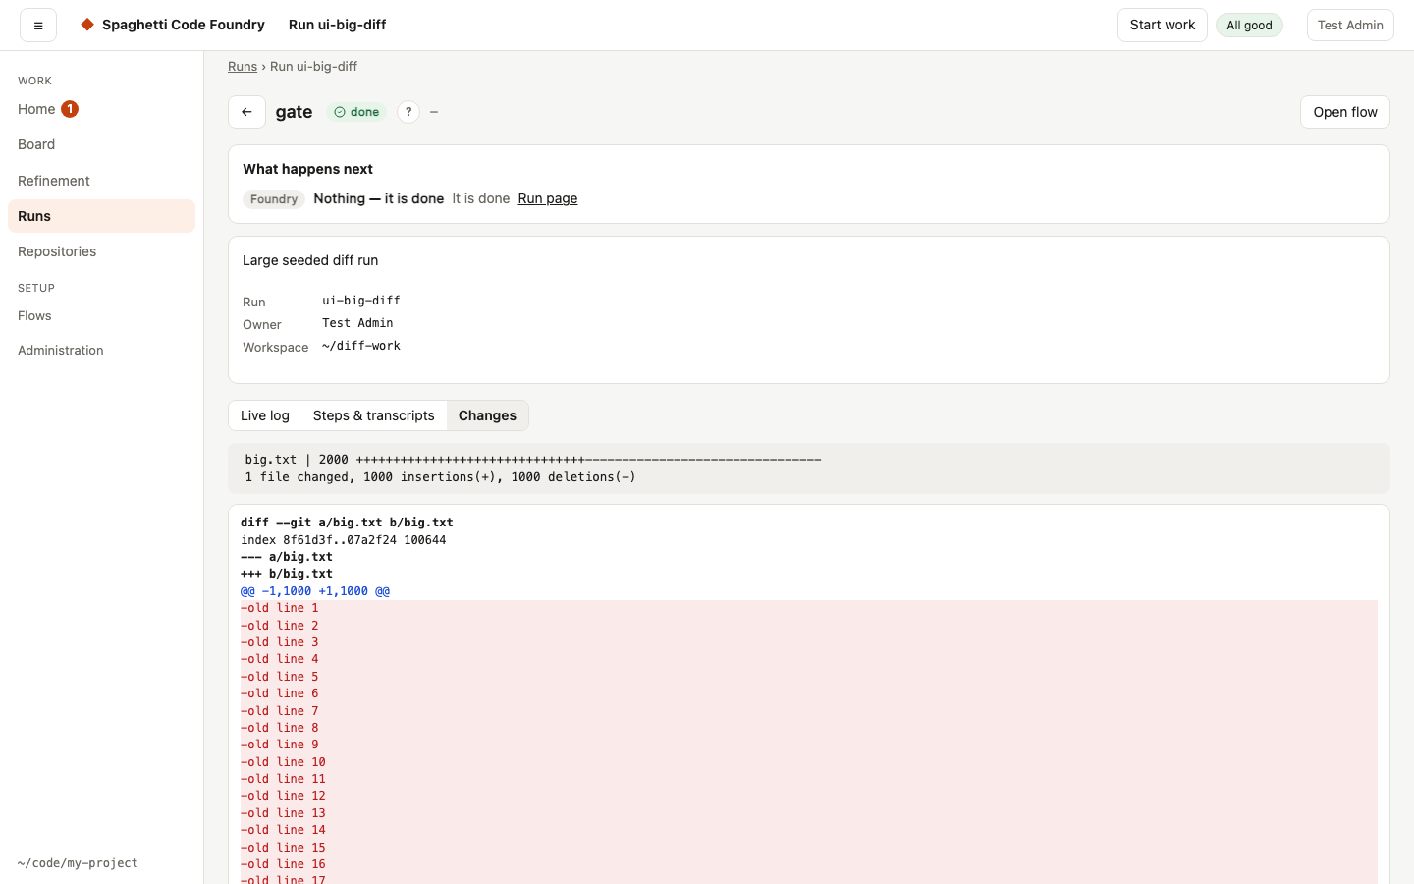The width and height of the screenshot is (1414, 884).
Task: Click the Spaghetti Code Foundry title
Action: (184, 25)
